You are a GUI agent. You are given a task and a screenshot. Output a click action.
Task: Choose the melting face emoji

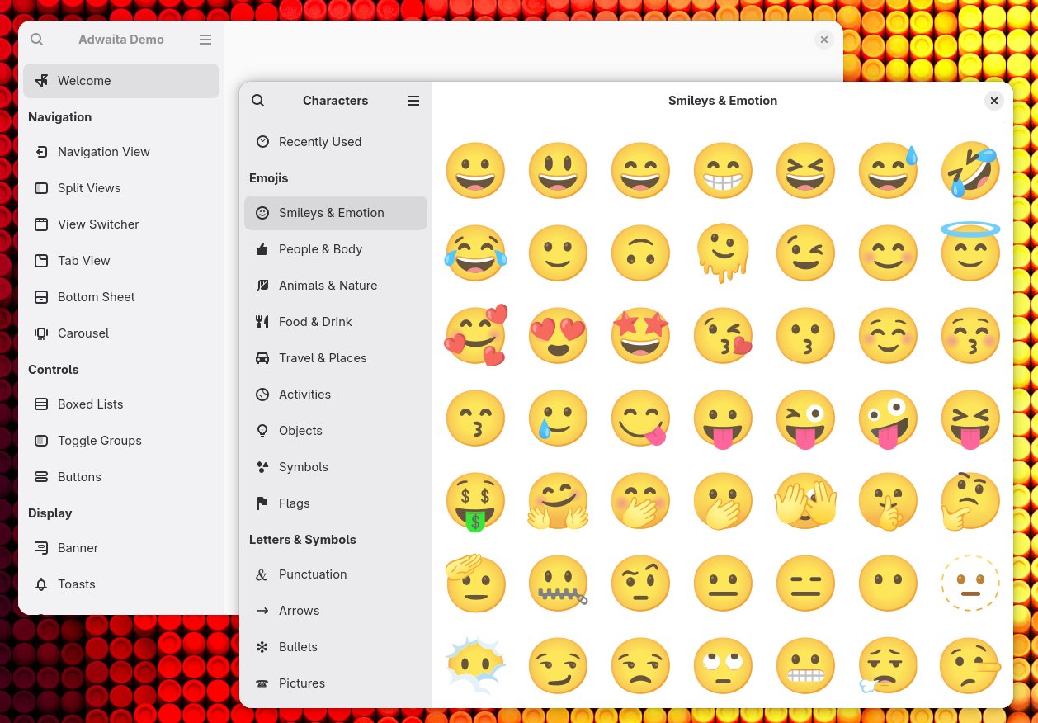(x=723, y=253)
